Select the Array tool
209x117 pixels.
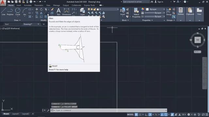click(x=46, y=17)
